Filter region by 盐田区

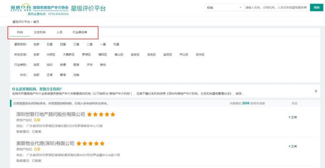[167, 55]
